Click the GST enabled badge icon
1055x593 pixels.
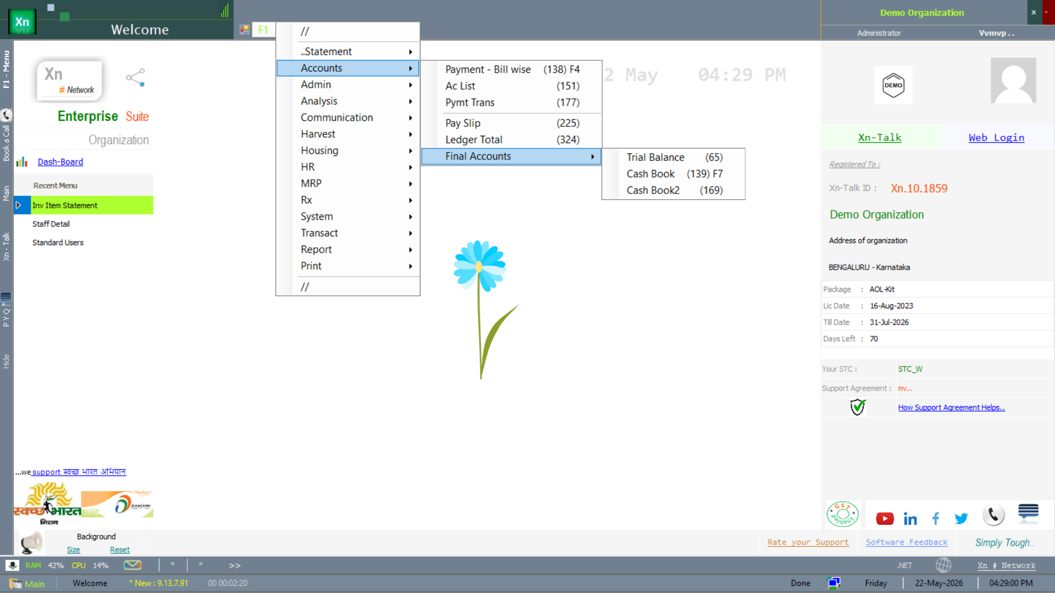click(x=842, y=514)
